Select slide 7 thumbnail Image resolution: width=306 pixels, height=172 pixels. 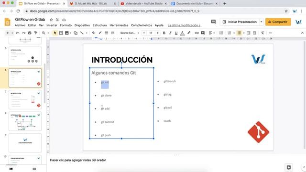point(25,99)
